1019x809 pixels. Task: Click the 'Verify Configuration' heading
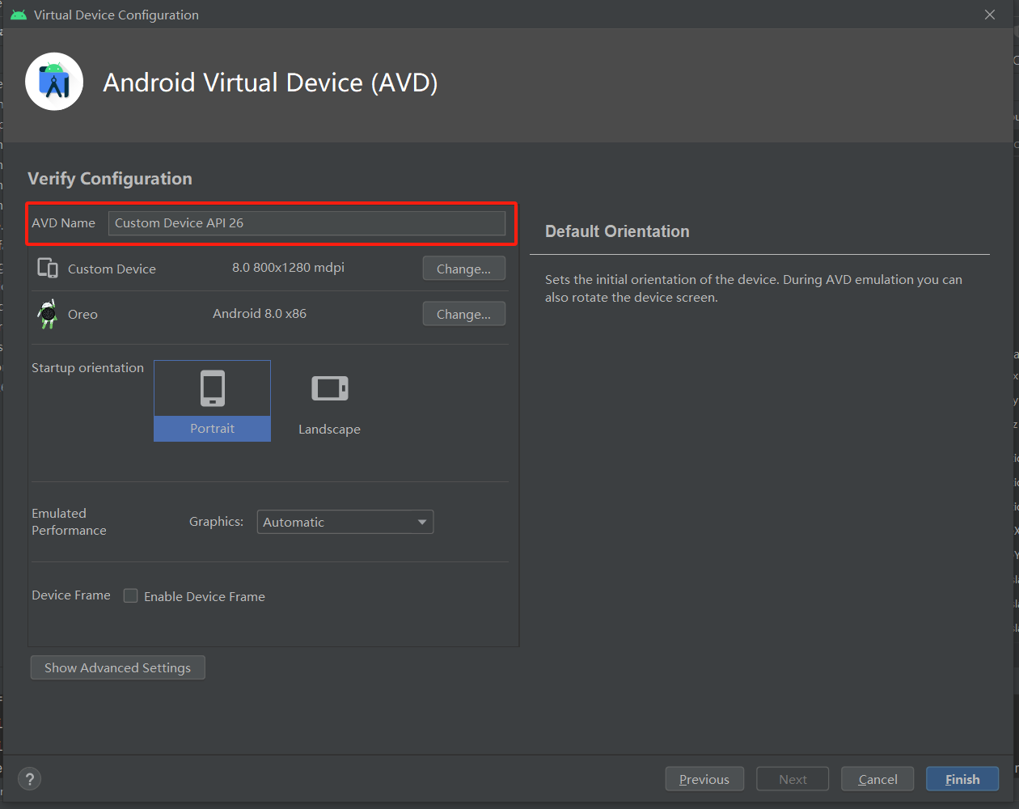tap(110, 179)
